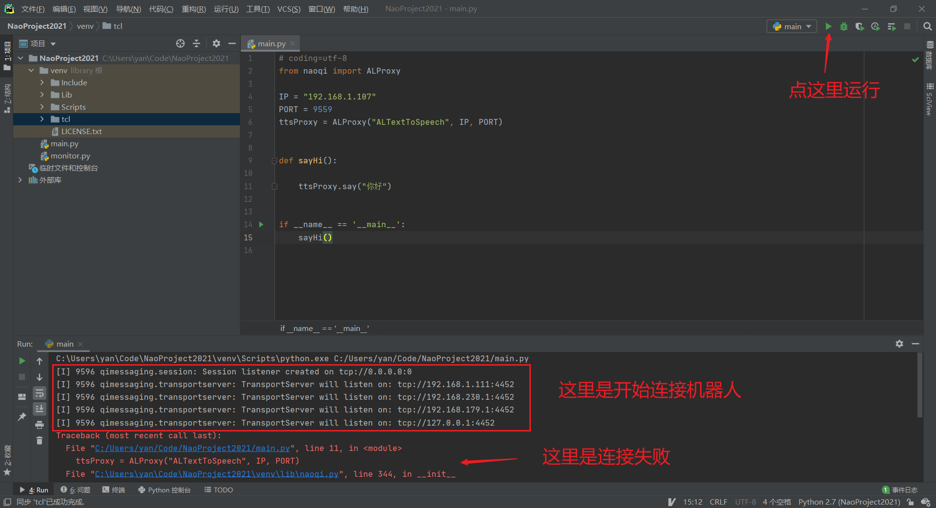Screen dimensions: 936x508
Task: Expand the Lib folder
Action: coord(42,95)
